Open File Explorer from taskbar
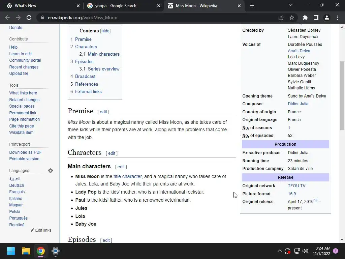 pos(26,251)
